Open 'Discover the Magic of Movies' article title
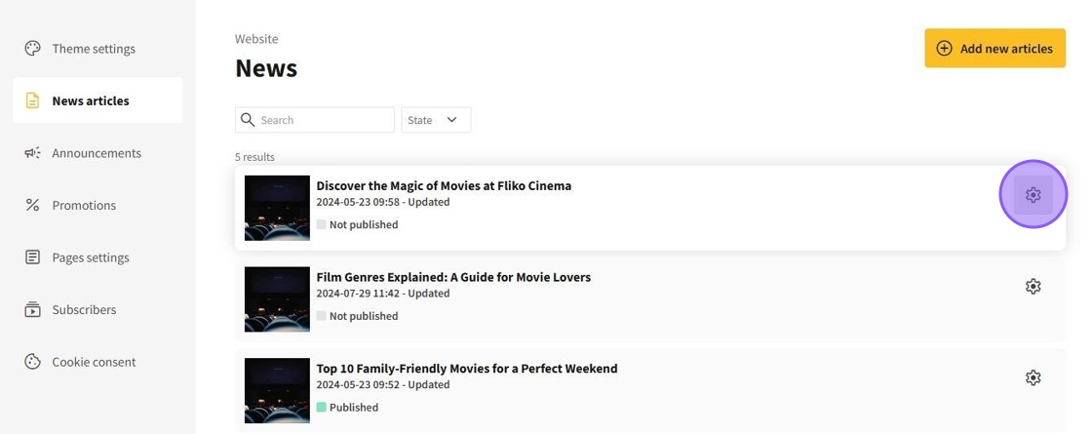This screenshot has width=1092, height=434. pos(444,185)
